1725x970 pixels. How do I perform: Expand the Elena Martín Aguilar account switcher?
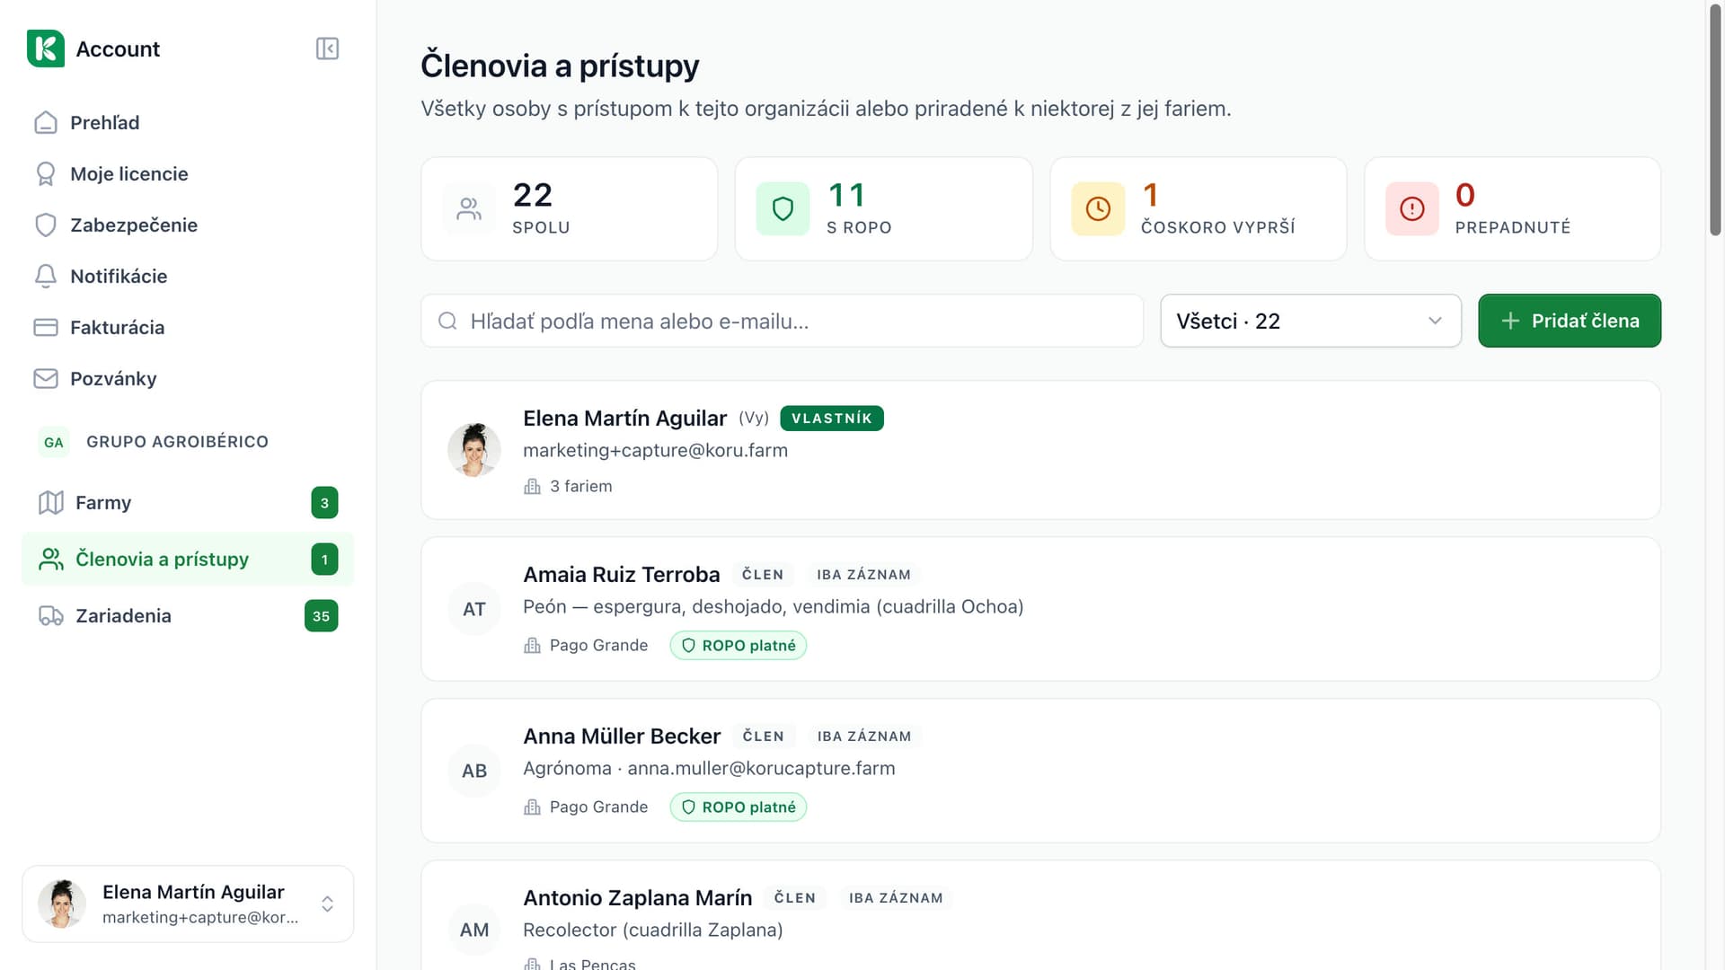(188, 904)
